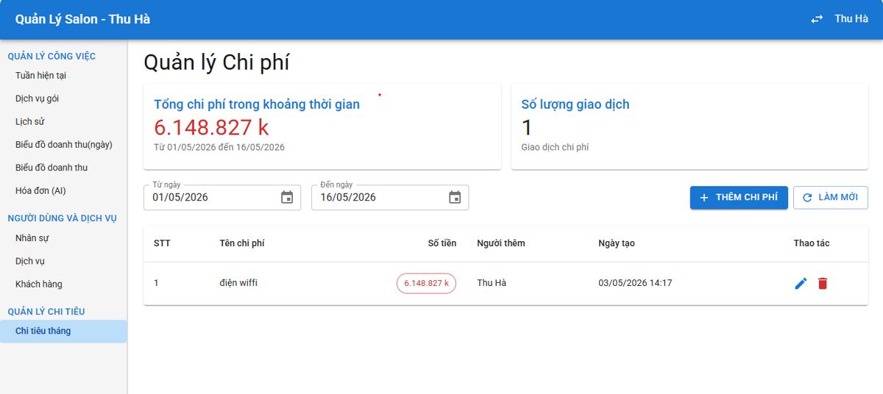Click the refresh icon on Làm Mới
883x394 pixels.
point(807,198)
